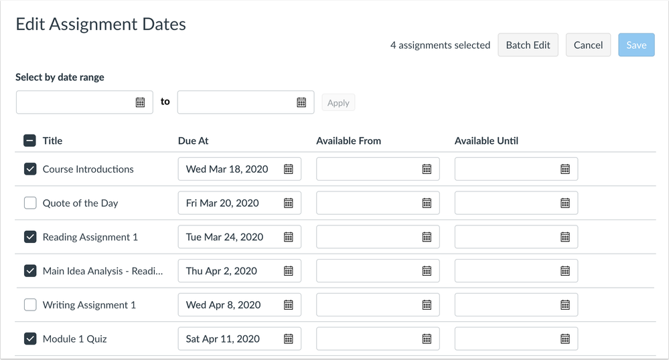This screenshot has width=669, height=360.
Task: Click the Quote of the Day title
Action: [80, 203]
